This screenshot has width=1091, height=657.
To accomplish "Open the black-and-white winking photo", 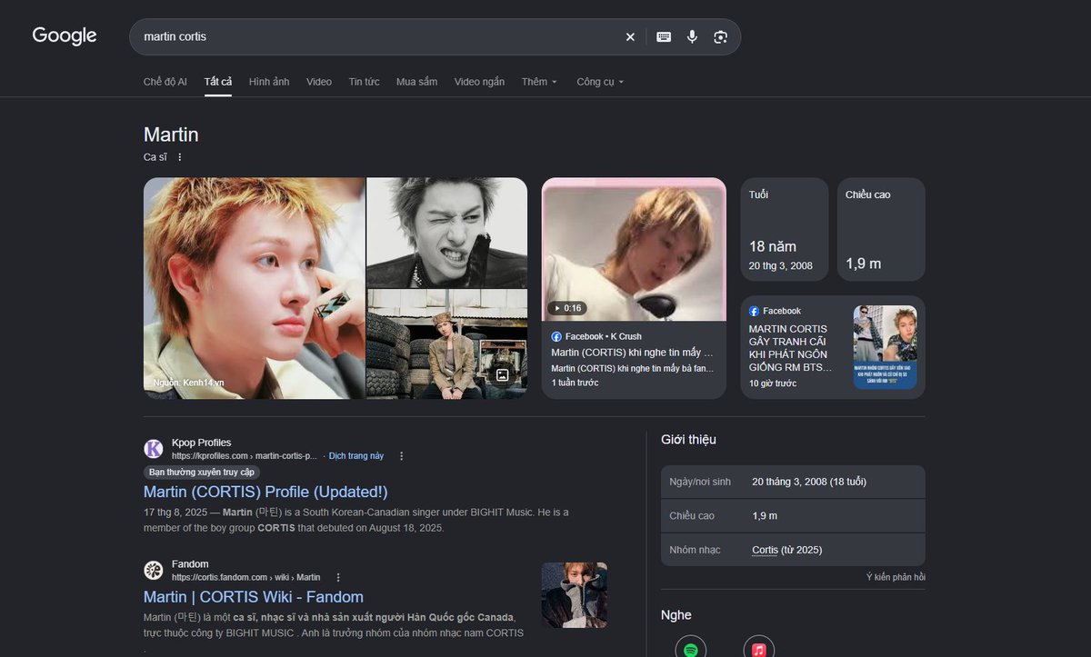I will click(446, 233).
